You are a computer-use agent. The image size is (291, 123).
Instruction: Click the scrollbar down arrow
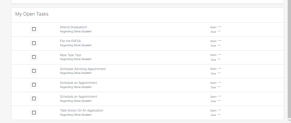(290, 121)
